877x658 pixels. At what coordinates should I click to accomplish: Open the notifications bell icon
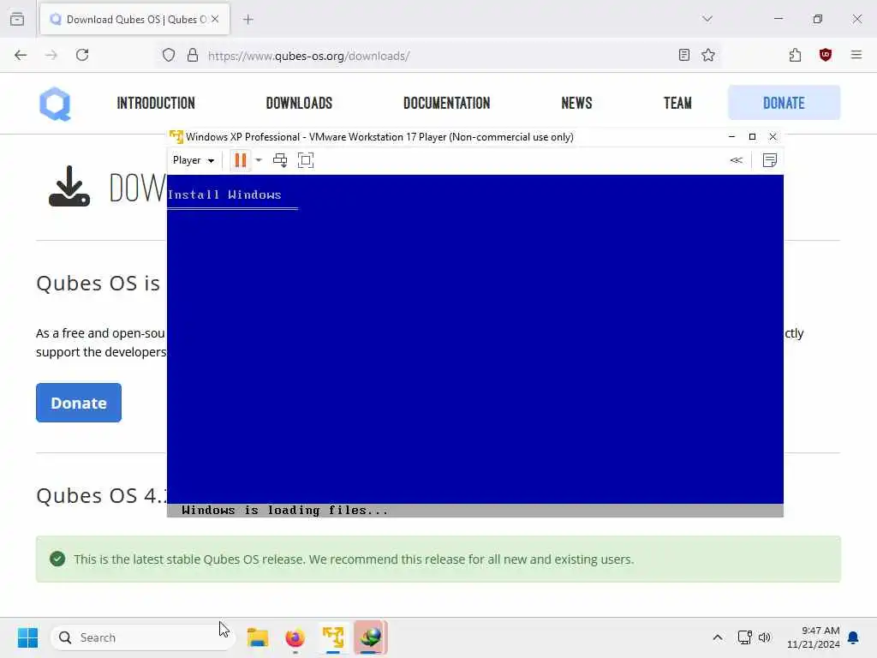[853, 637]
